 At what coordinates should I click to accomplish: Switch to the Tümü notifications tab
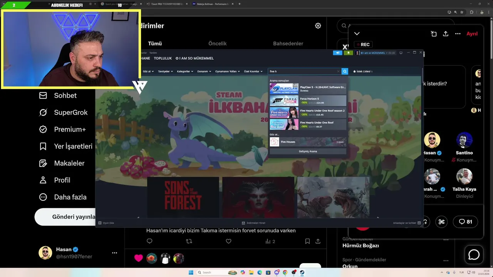pyautogui.click(x=155, y=43)
